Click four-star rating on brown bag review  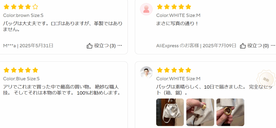tap(21, 7)
